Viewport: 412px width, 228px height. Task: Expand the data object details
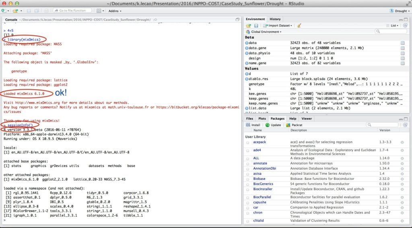247,43
